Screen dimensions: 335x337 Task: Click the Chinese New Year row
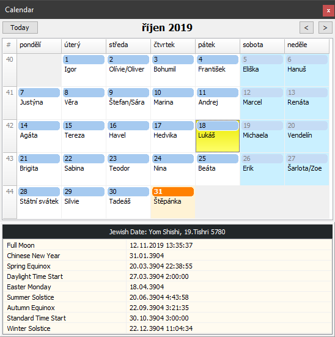[x=167, y=256]
